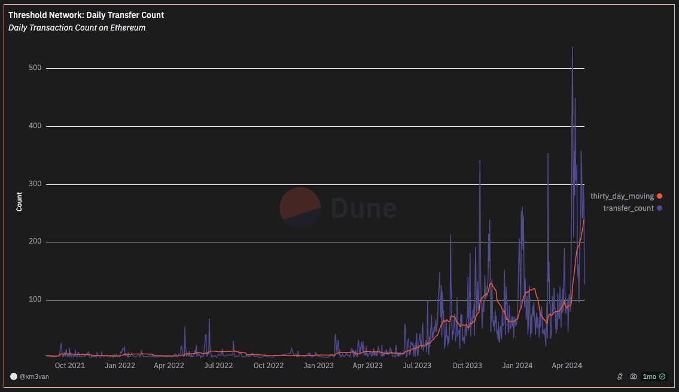
Task: Click the Jan 2024 x-axis label
Action: pos(517,365)
